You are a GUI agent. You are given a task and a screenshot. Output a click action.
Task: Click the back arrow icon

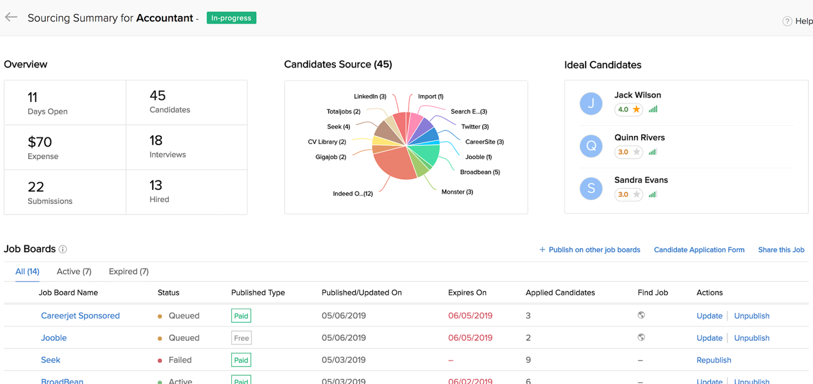[x=11, y=17]
